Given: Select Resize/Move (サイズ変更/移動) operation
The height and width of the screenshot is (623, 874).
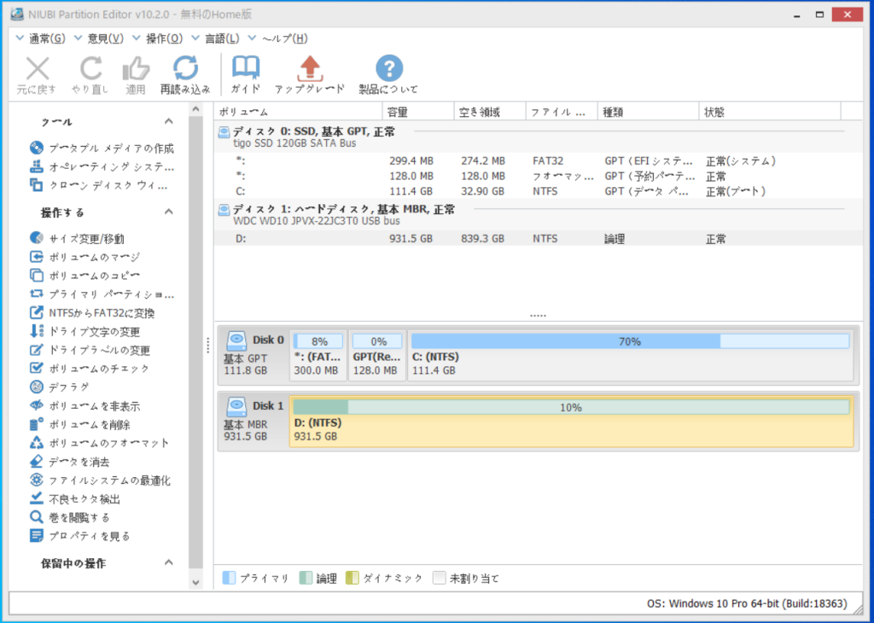Looking at the screenshot, I should coord(77,238).
